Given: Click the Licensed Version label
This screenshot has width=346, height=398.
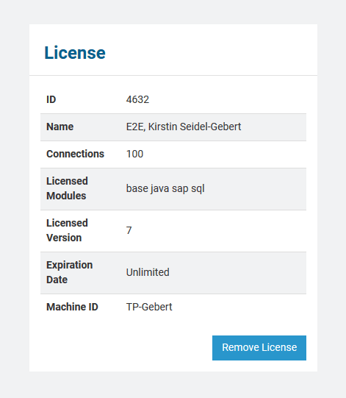Looking at the screenshot, I should click(x=67, y=230).
